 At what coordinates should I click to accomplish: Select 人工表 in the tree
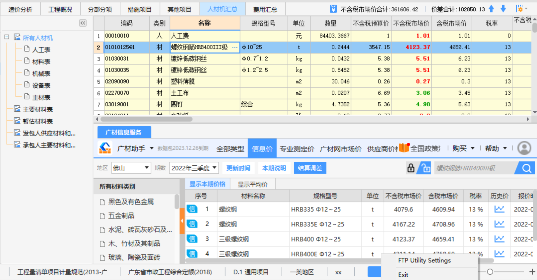point(41,50)
